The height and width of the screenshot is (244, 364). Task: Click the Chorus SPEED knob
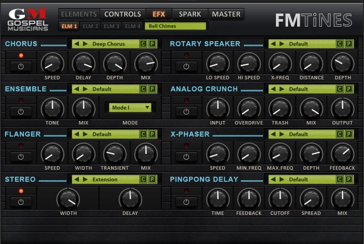52,63
